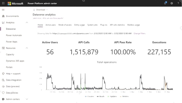Collapse navigation with the hamburger icon
The height and width of the screenshot is (103, 182).
[3, 10]
